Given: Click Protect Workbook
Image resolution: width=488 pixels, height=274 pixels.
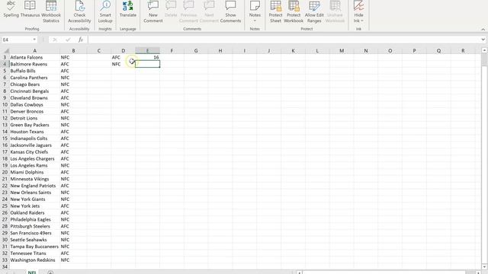Looking at the screenshot, I should coord(294,12).
